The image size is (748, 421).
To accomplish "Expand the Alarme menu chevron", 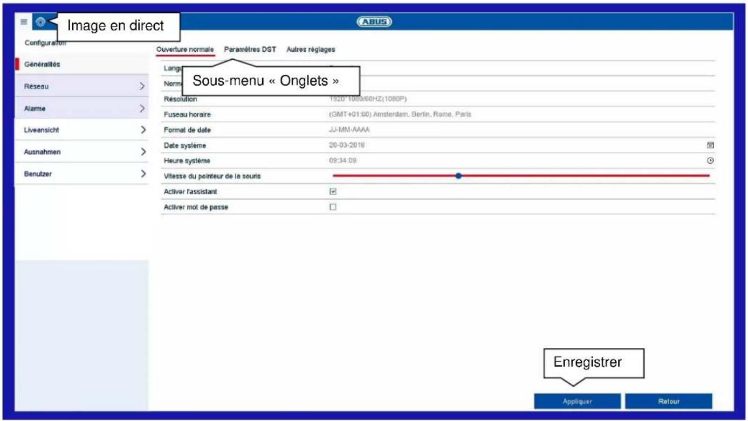I will [142, 109].
